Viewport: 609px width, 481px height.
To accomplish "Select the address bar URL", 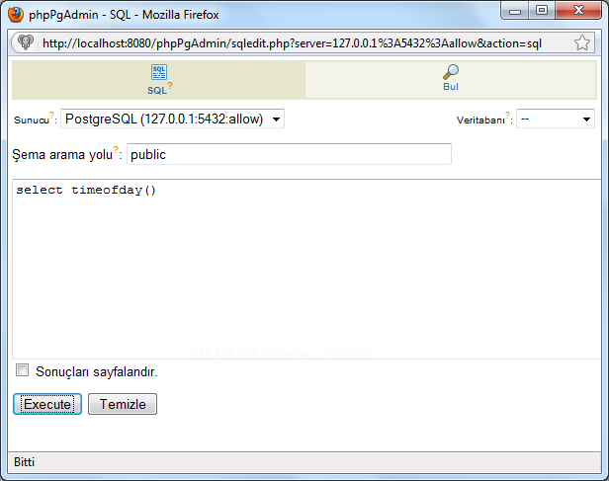I will coord(292,43).
